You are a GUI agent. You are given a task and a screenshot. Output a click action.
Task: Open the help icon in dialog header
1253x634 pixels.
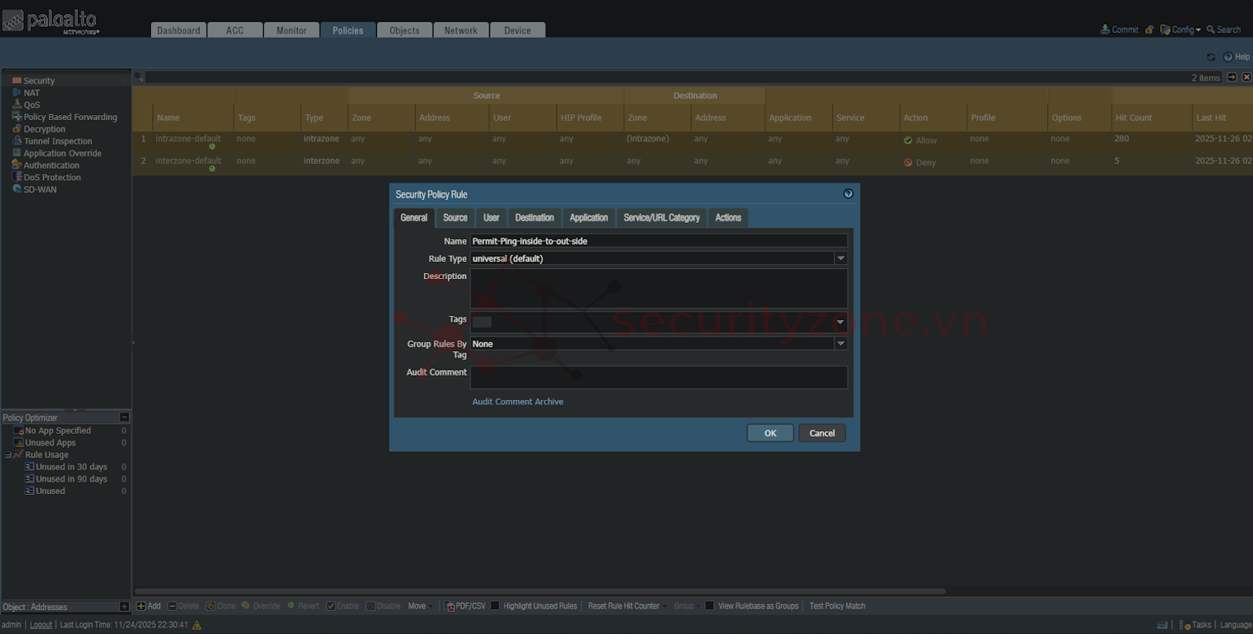(848, 194)
